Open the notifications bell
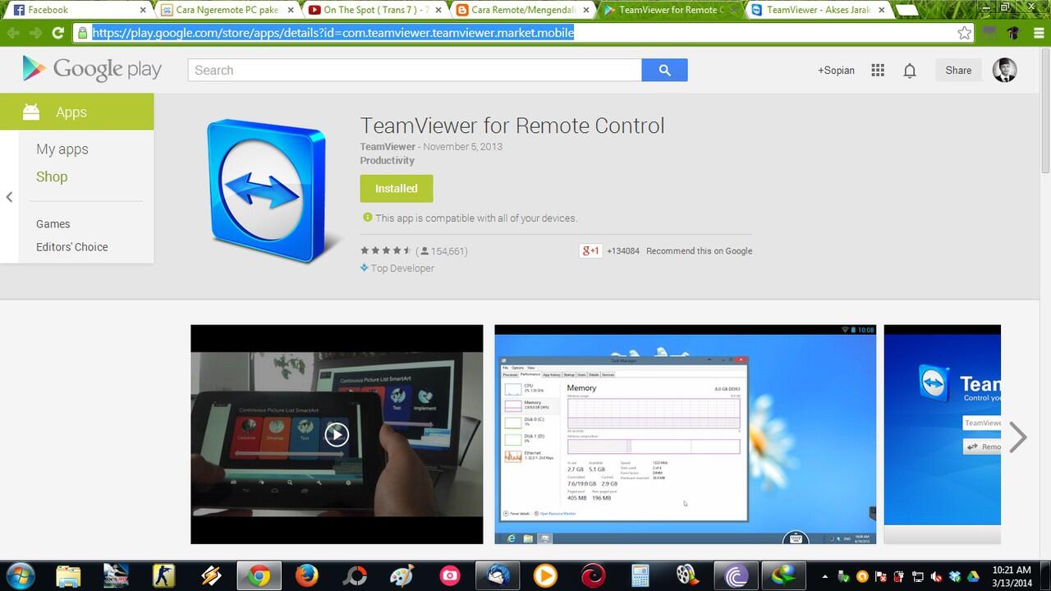 [910, 71]
